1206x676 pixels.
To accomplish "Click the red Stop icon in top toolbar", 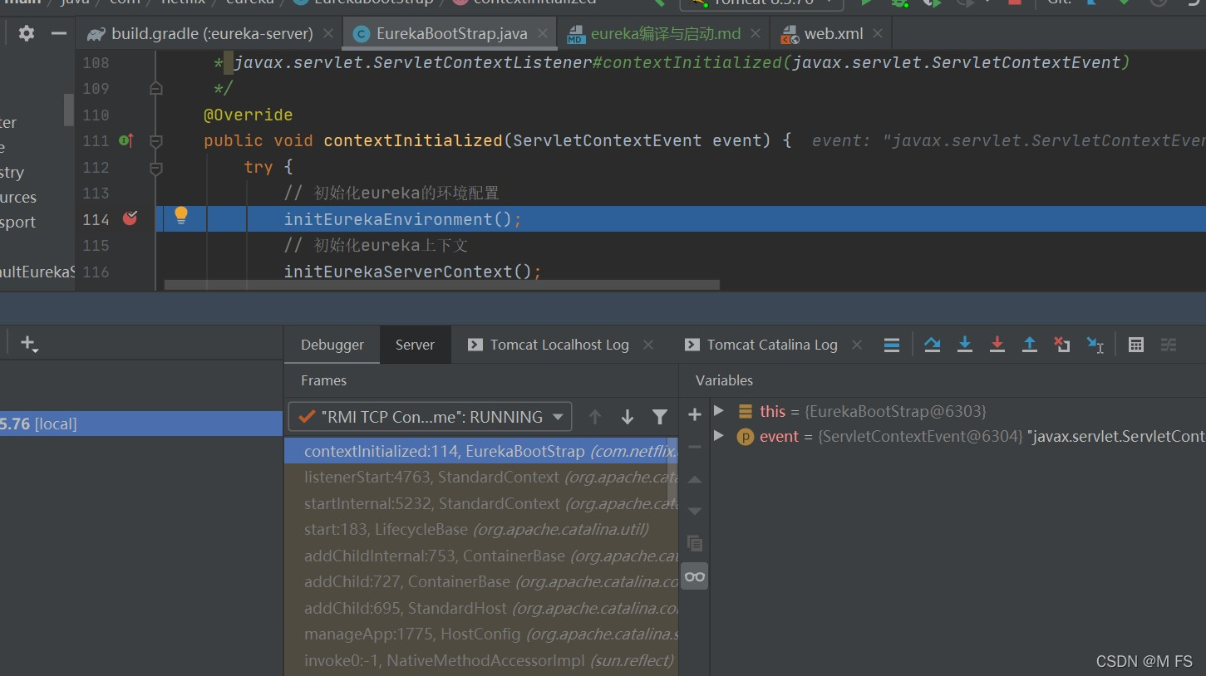I will pos(1015,3).
